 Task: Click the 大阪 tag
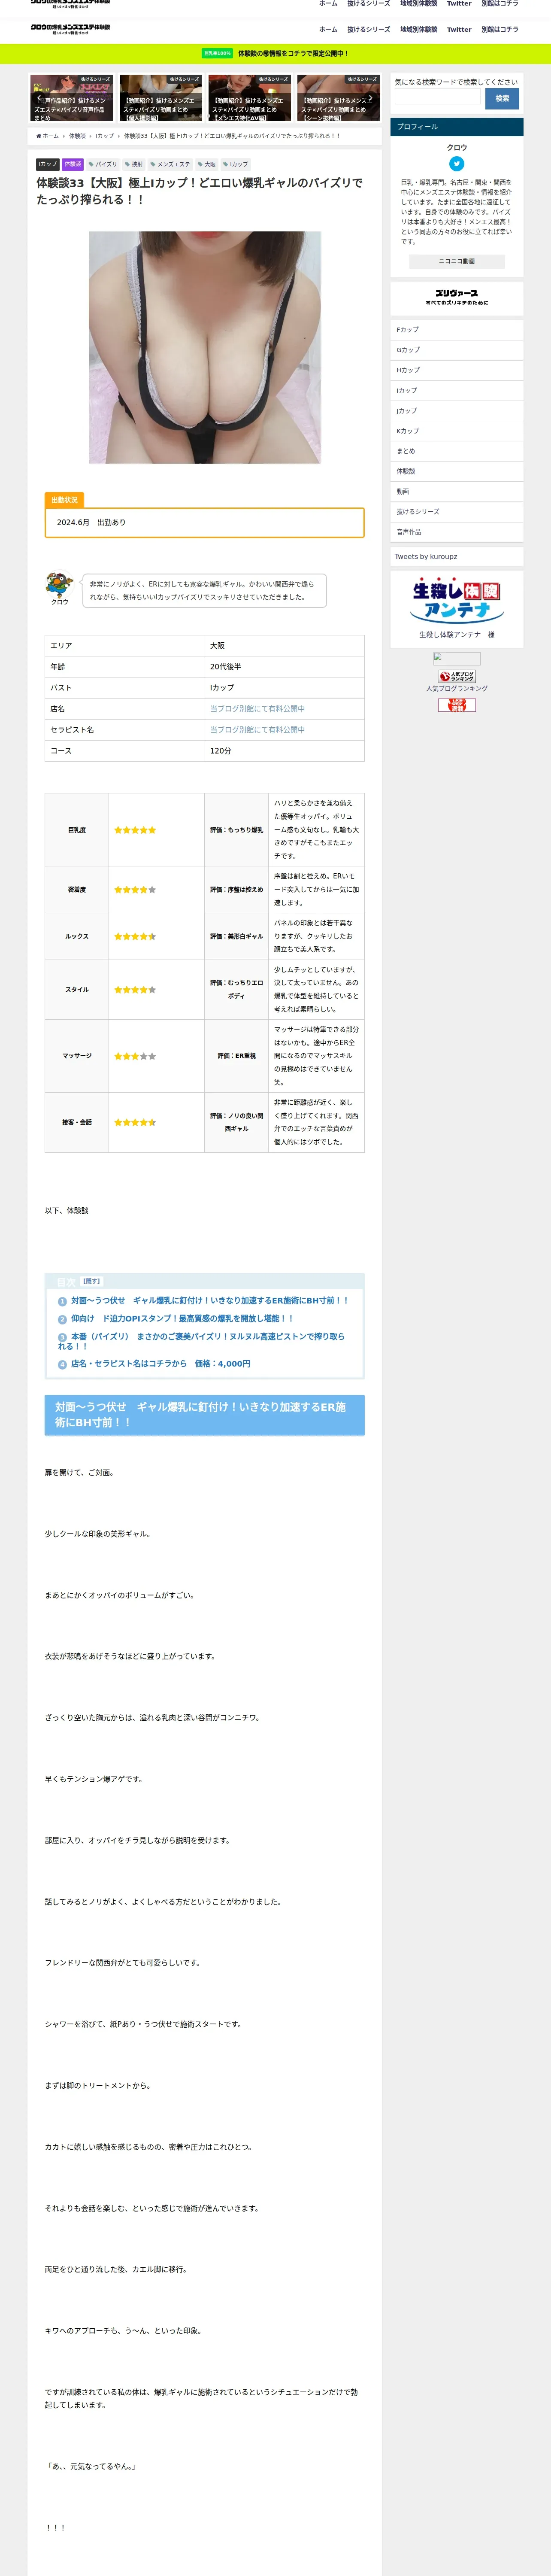207,164
